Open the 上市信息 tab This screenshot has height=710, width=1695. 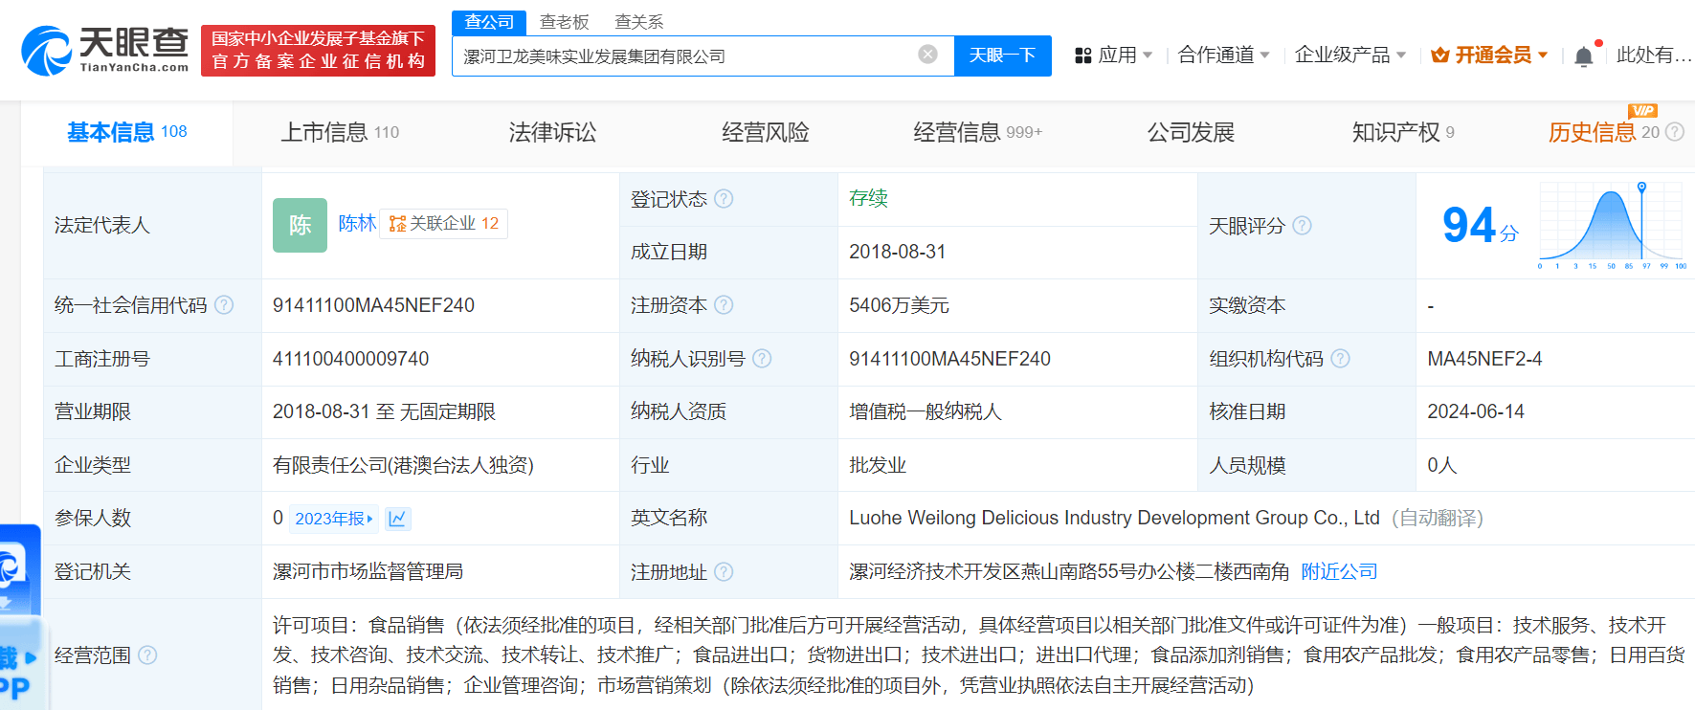340,132
